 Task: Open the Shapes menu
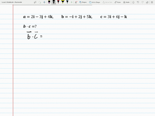tap(83, 2)
